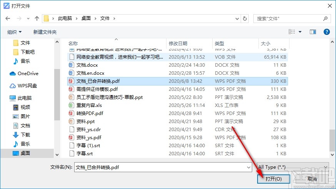Select 文件 in the address breadcrumb
The width and height of the screenshot is (336, 189).
click(x=105, y=18)
